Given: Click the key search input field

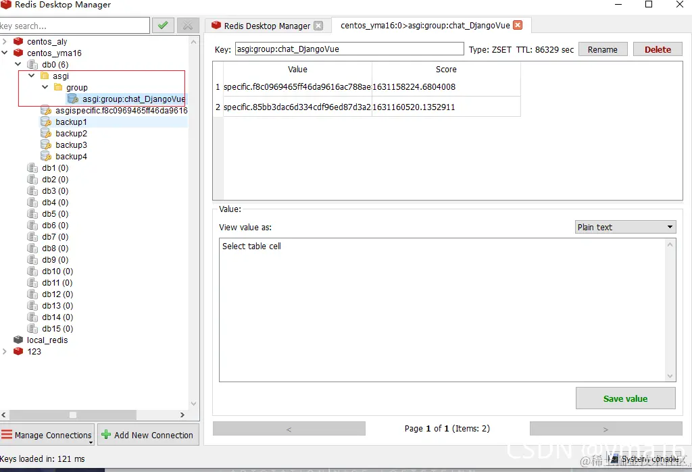Looking at the screenshot, I should 74,26.
